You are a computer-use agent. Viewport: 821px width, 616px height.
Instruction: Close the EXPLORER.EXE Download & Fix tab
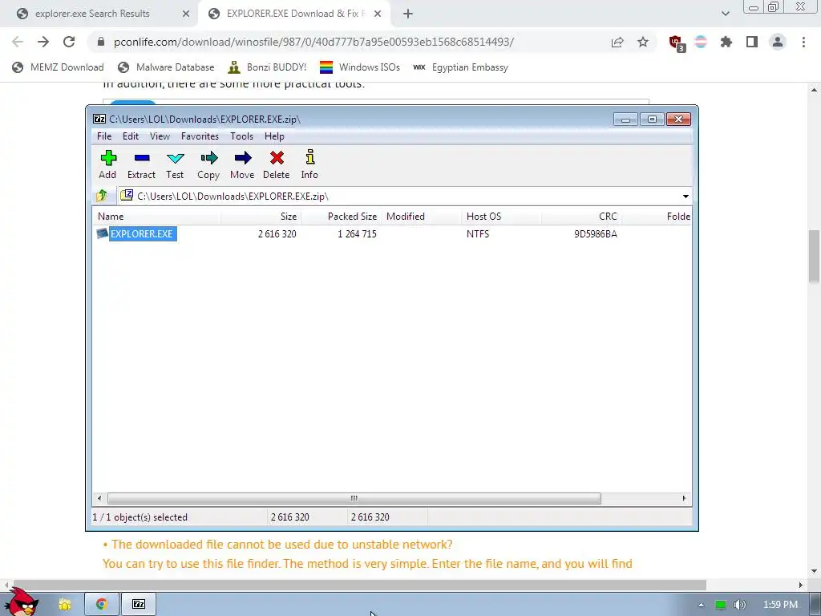point(378,14)
